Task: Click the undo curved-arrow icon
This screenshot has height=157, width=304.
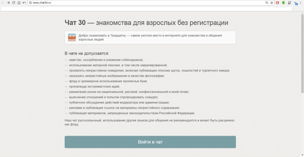Action: pos(24,3)
